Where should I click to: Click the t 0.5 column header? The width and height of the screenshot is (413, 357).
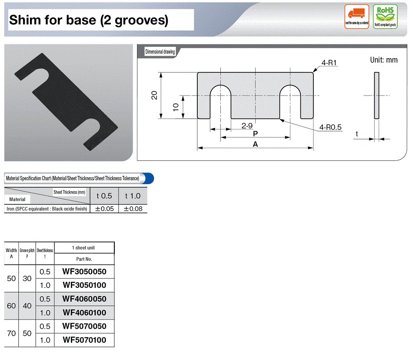click(x=104, y=196)
